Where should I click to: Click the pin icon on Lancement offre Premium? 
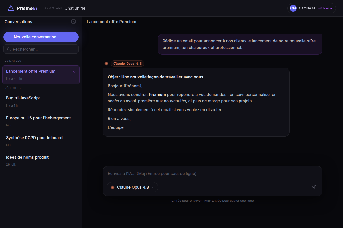point(74,71)
